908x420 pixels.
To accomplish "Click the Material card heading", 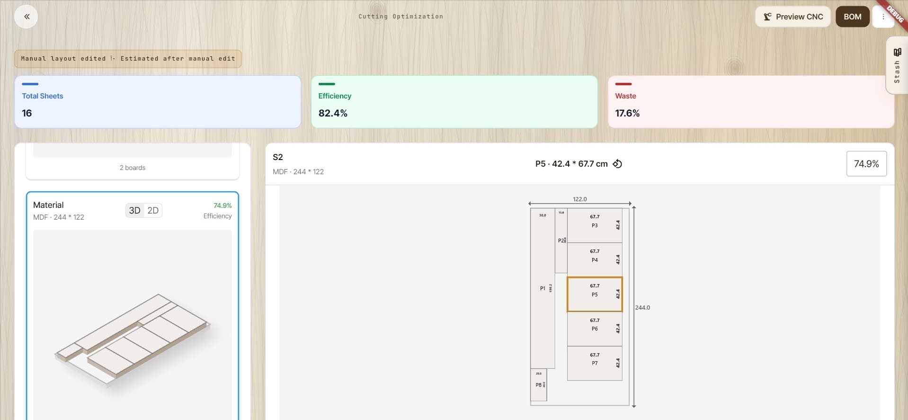I will (x=48, y=205).
